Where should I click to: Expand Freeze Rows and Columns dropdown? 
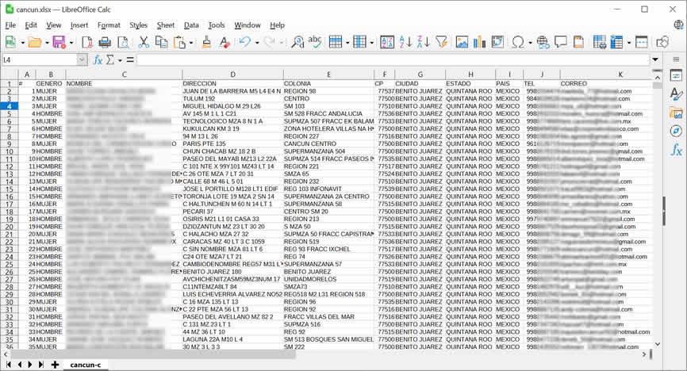point(629,43)
